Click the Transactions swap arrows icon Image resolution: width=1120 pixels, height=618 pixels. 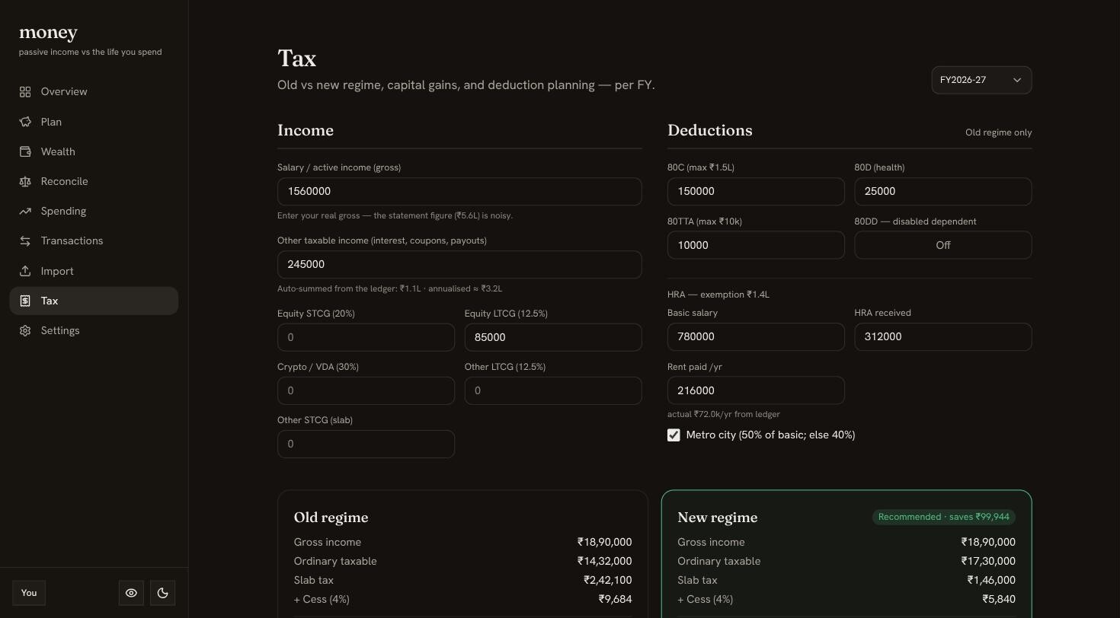click(25, 241)
